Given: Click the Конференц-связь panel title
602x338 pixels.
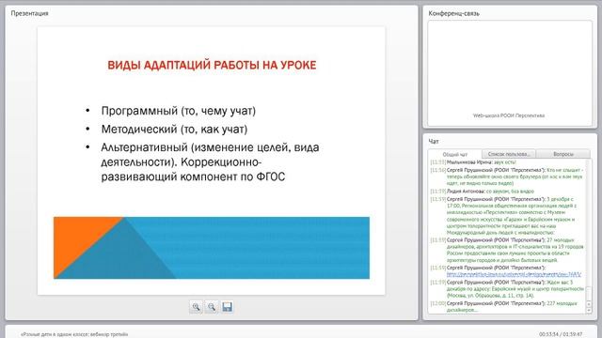Looking at the screenshot, I should coord(453,13).
